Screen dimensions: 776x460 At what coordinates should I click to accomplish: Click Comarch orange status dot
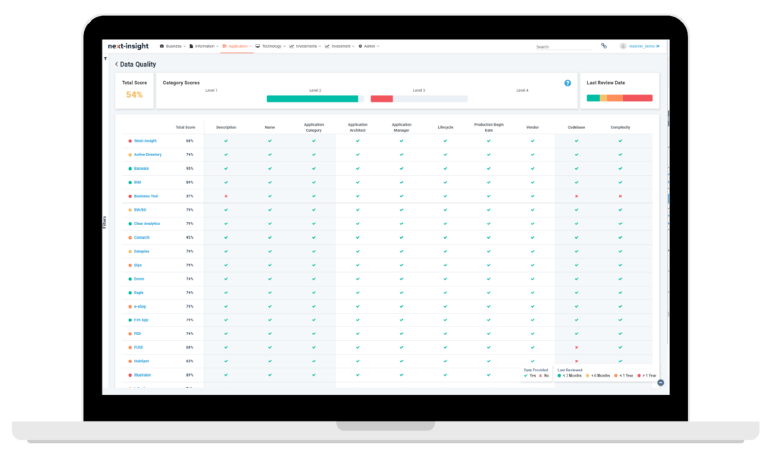[x=130, y=238]
